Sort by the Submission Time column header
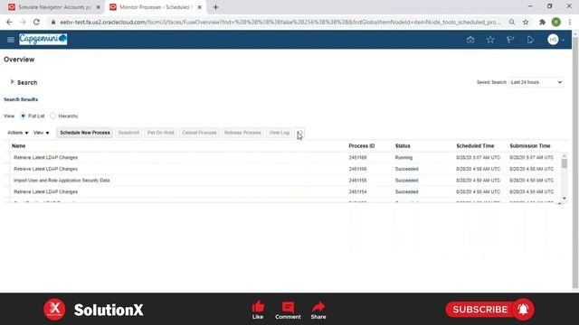Image resolution: width=579 pixels, height=325 pixels. coord(530,146)
